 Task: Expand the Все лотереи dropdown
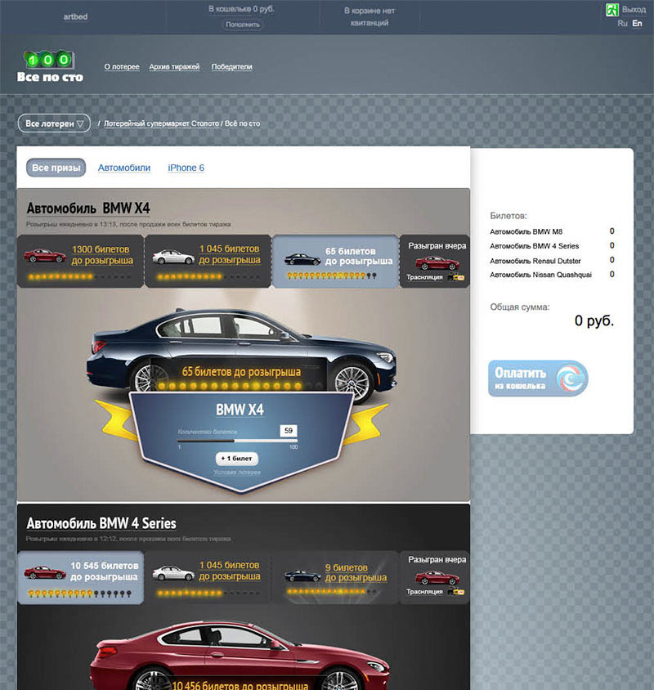pos(54,123)
